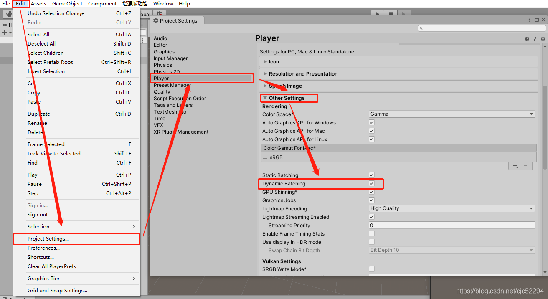Choose Project Settings... in Edit menu
The height and width of the screenshot is (299, 548).
(76, 239)
